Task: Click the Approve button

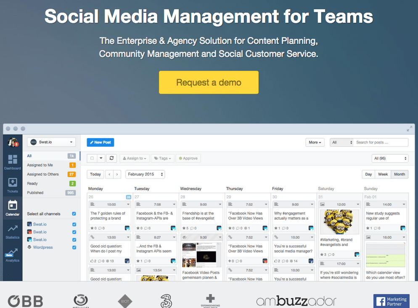Action: (x=188, y=158)
